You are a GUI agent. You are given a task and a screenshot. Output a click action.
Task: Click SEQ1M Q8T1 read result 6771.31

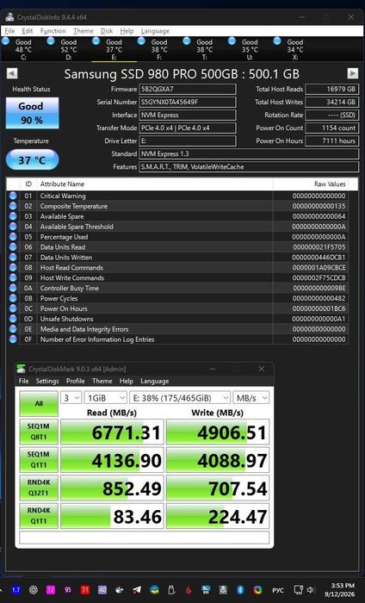click(x=112, y=432)
